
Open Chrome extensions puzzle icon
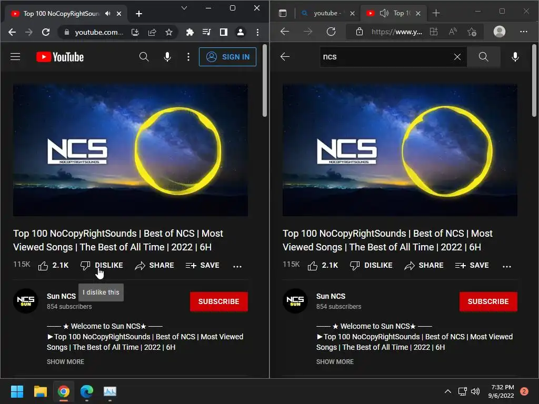(x=189, y=32)
